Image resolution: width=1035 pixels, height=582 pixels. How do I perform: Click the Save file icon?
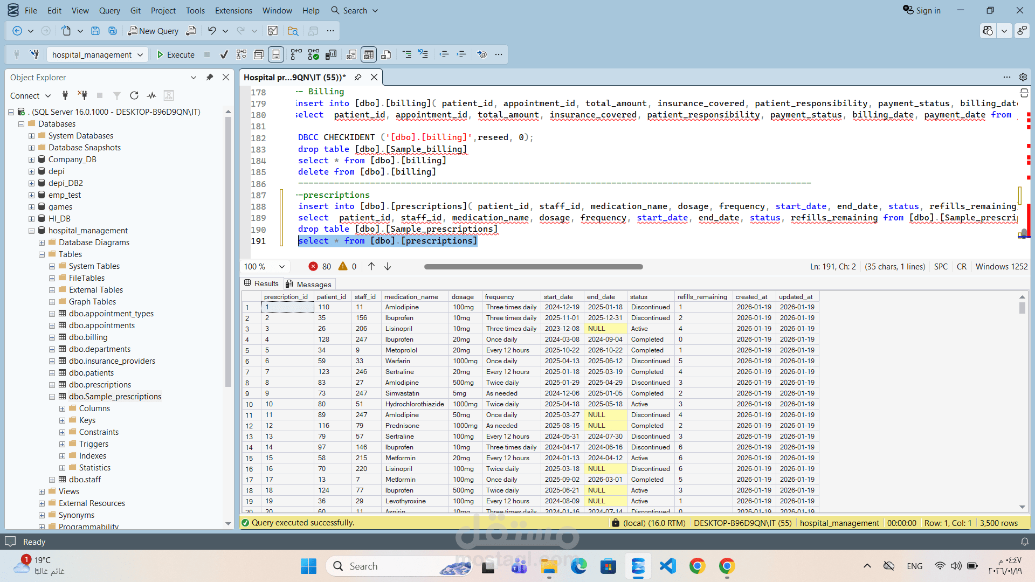(95, 31)
